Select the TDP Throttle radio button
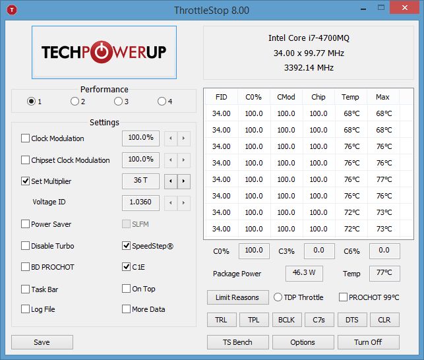This screenshot has width=424, height=360. pos(278,297)
